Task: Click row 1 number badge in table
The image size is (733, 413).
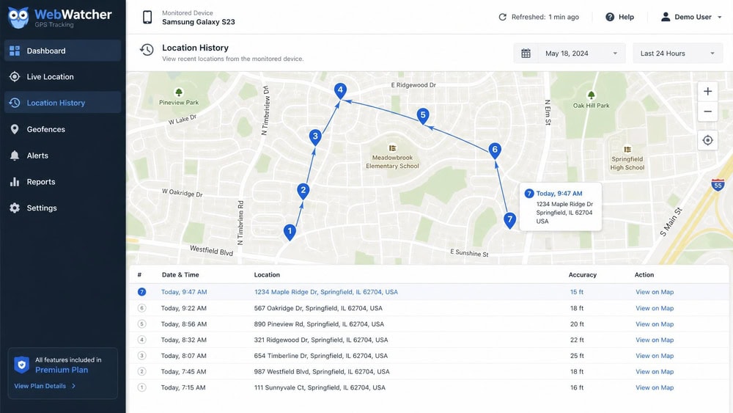Action: [141, 388]
